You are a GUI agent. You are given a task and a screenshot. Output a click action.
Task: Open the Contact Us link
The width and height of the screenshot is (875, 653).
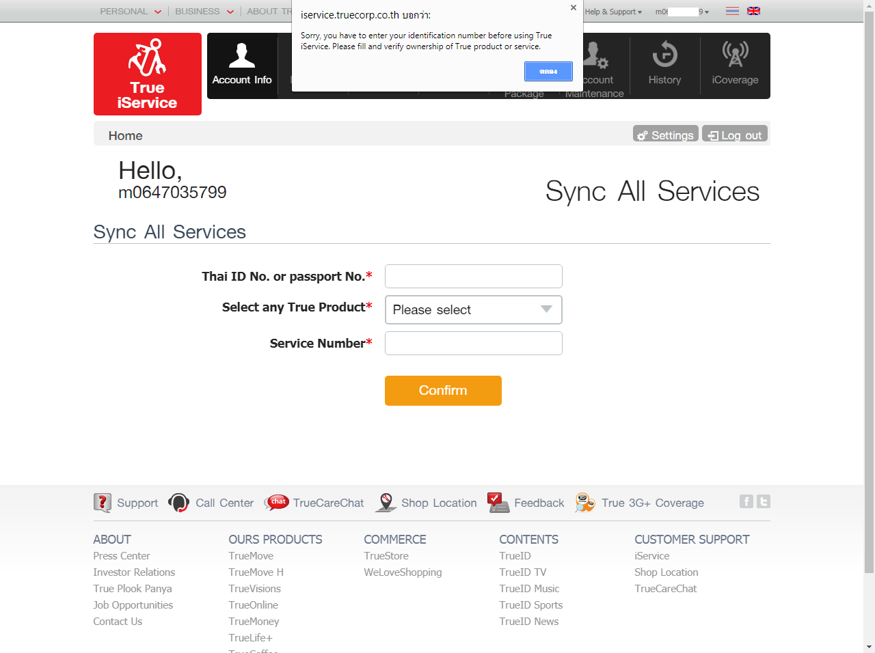click(118, 622)
